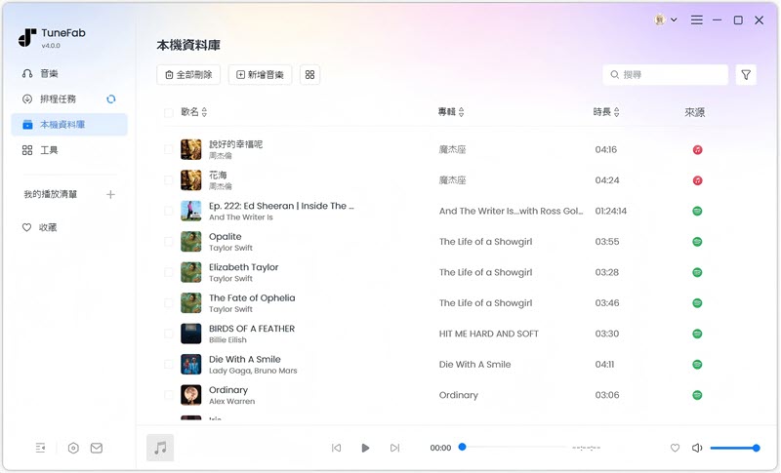The width and height of the screenshot is (781, 473).
Task: Select the song title Opalite
Action: 226,237
